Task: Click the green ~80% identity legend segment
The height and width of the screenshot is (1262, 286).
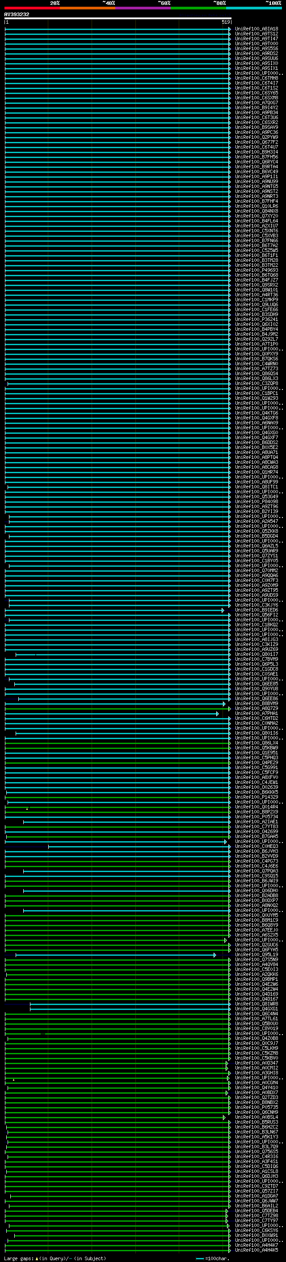Action: [x=198, y=8]
